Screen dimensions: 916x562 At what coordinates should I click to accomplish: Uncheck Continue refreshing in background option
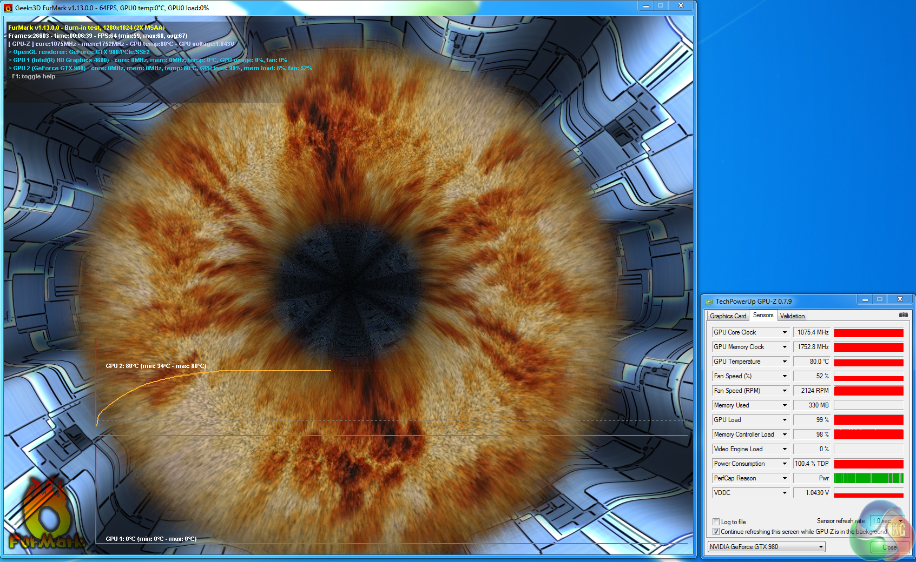pos(716,532)
